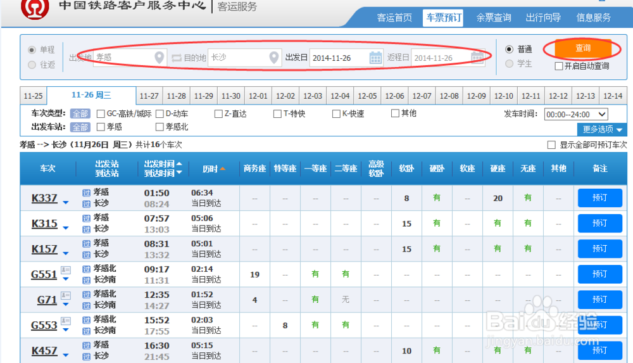Viewport: 633px width, 363px height.
Task: Swap departure and destination stations icon
Action: pyautogui.click(x=177, y=58)
